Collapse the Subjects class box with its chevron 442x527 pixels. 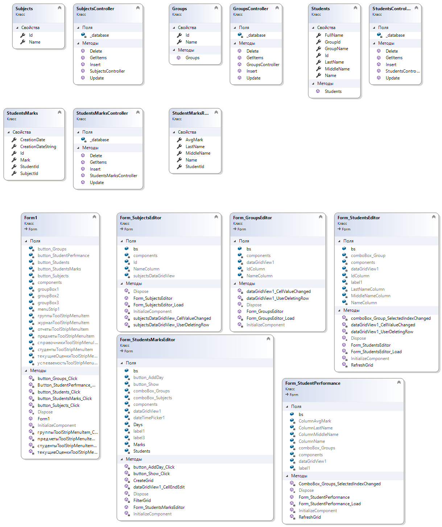[59, 8]
